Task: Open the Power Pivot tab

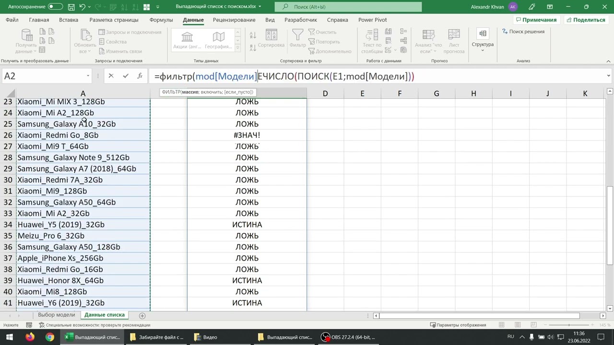Action: (x=372, y=20)
